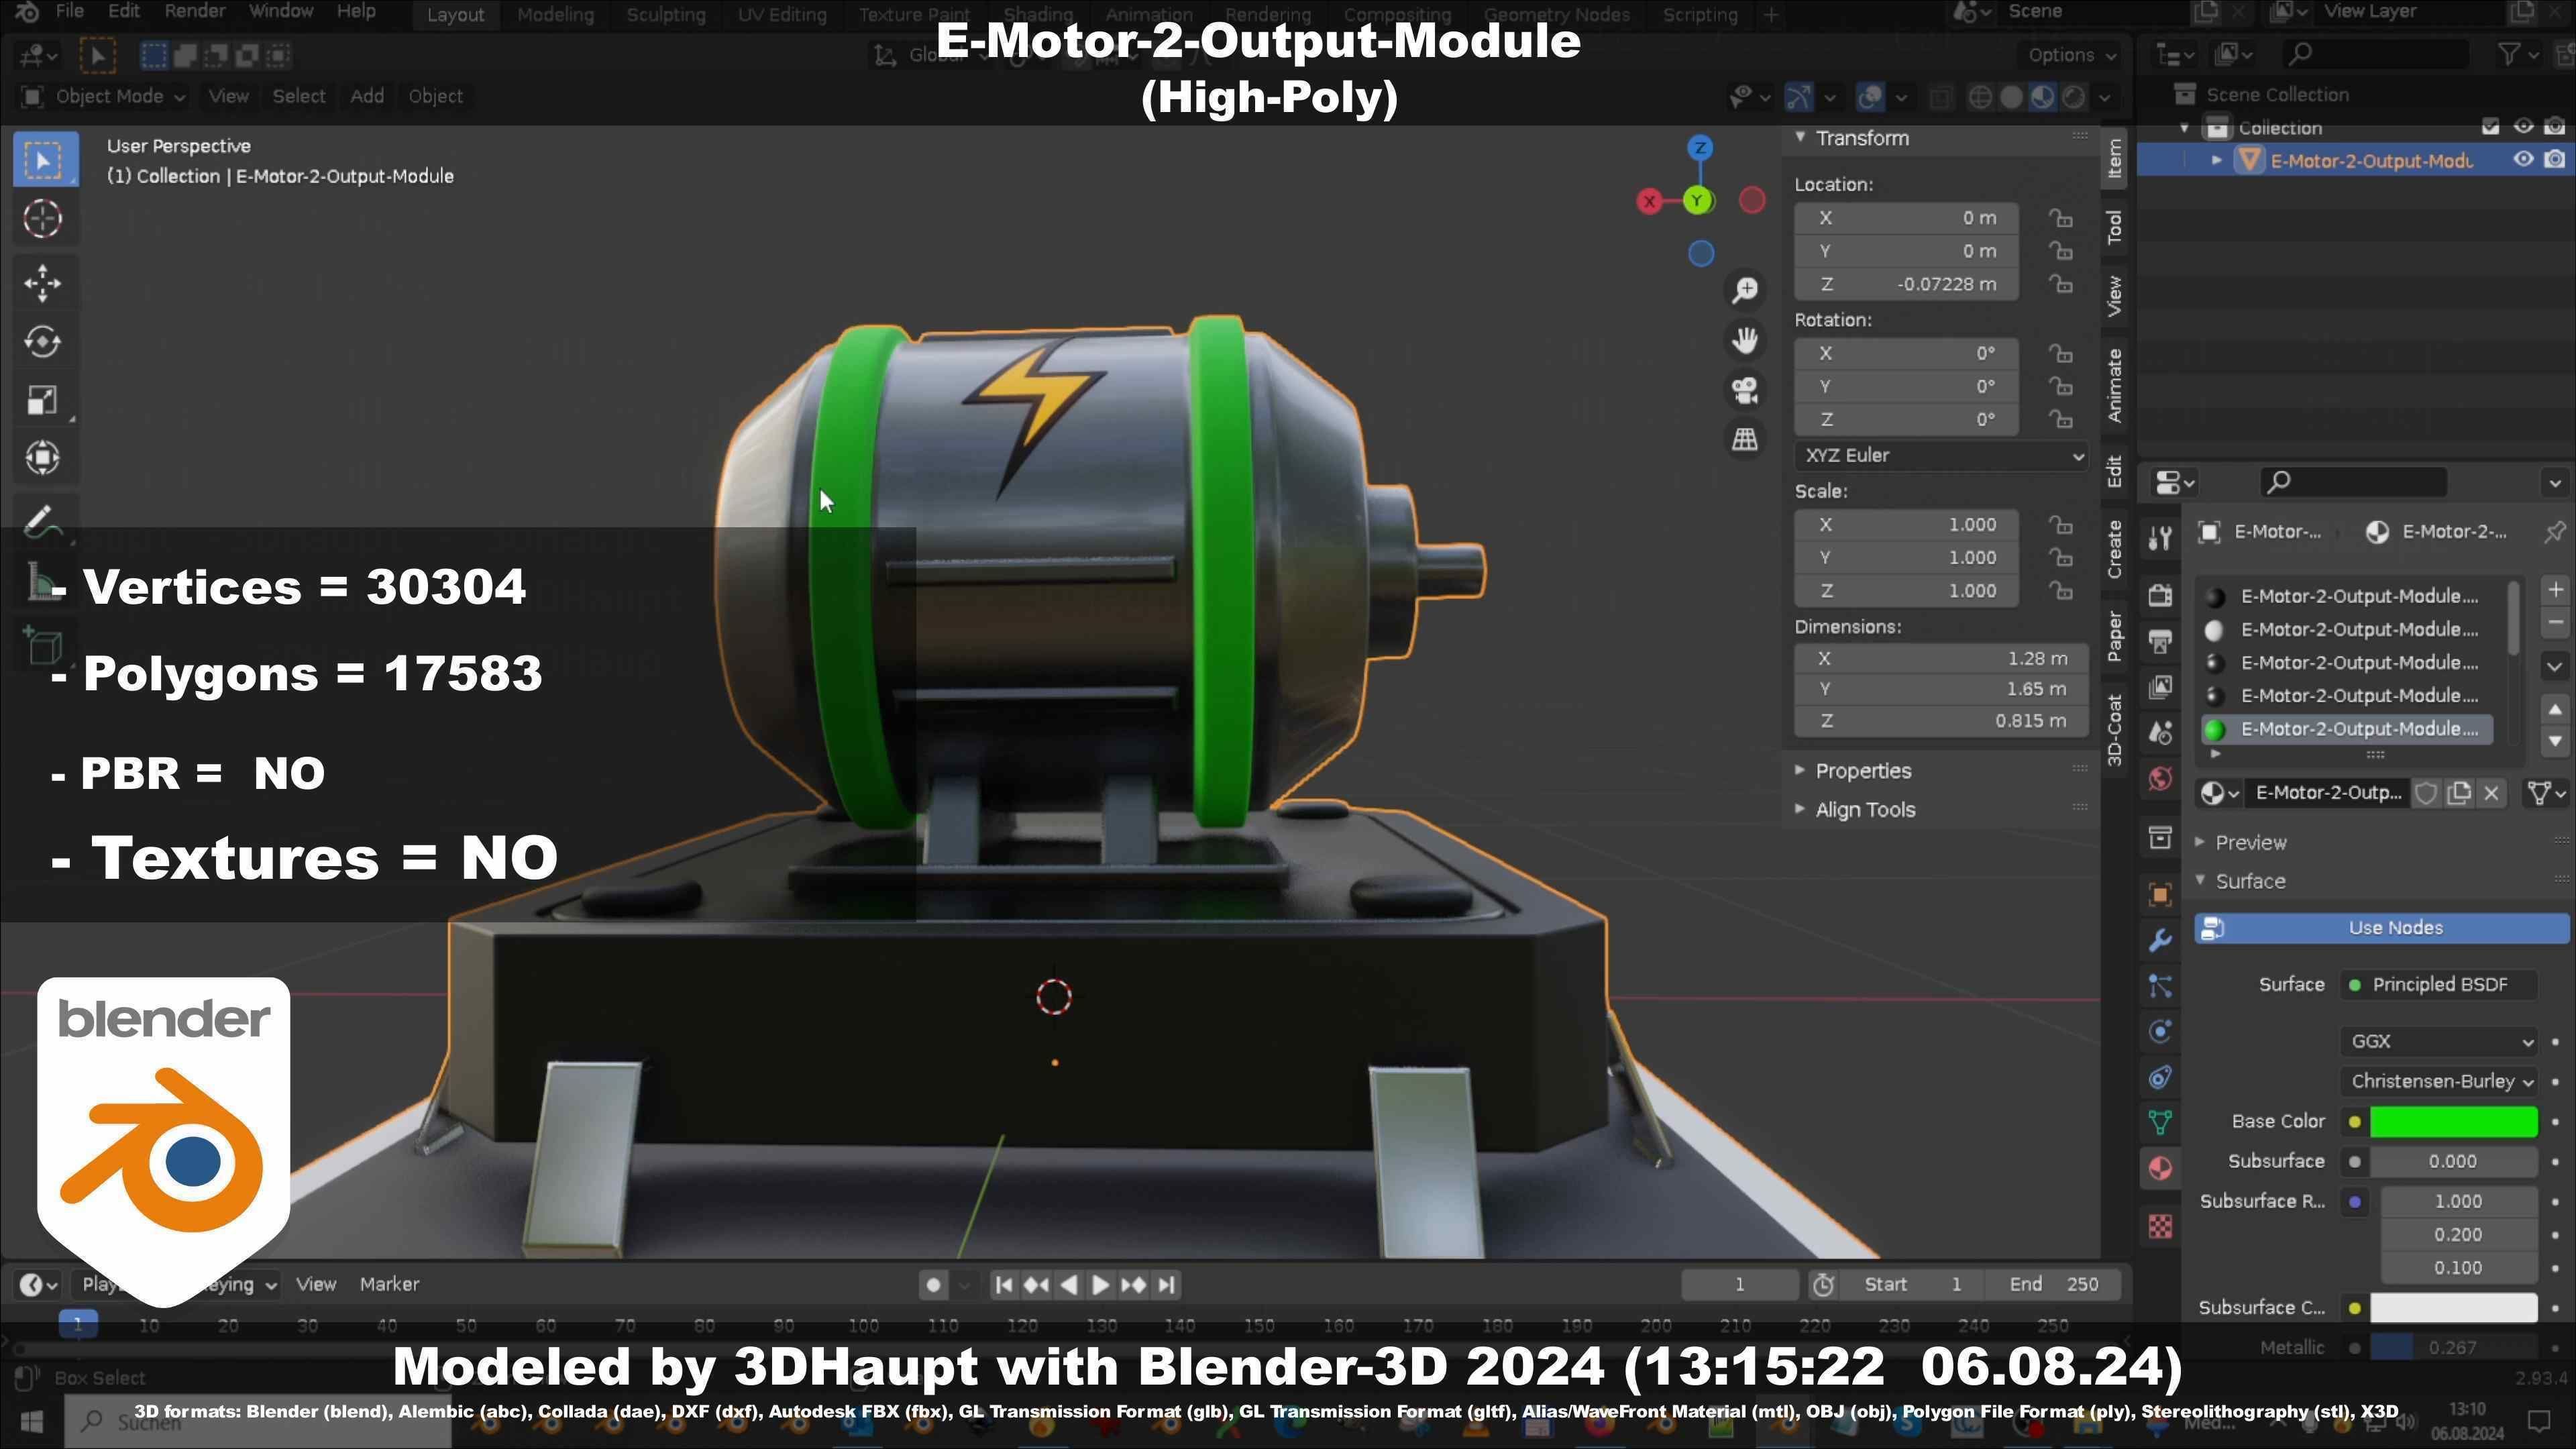Select the Move tool
This screenshot has width=2576, height=1449.
tap(43, 283)
